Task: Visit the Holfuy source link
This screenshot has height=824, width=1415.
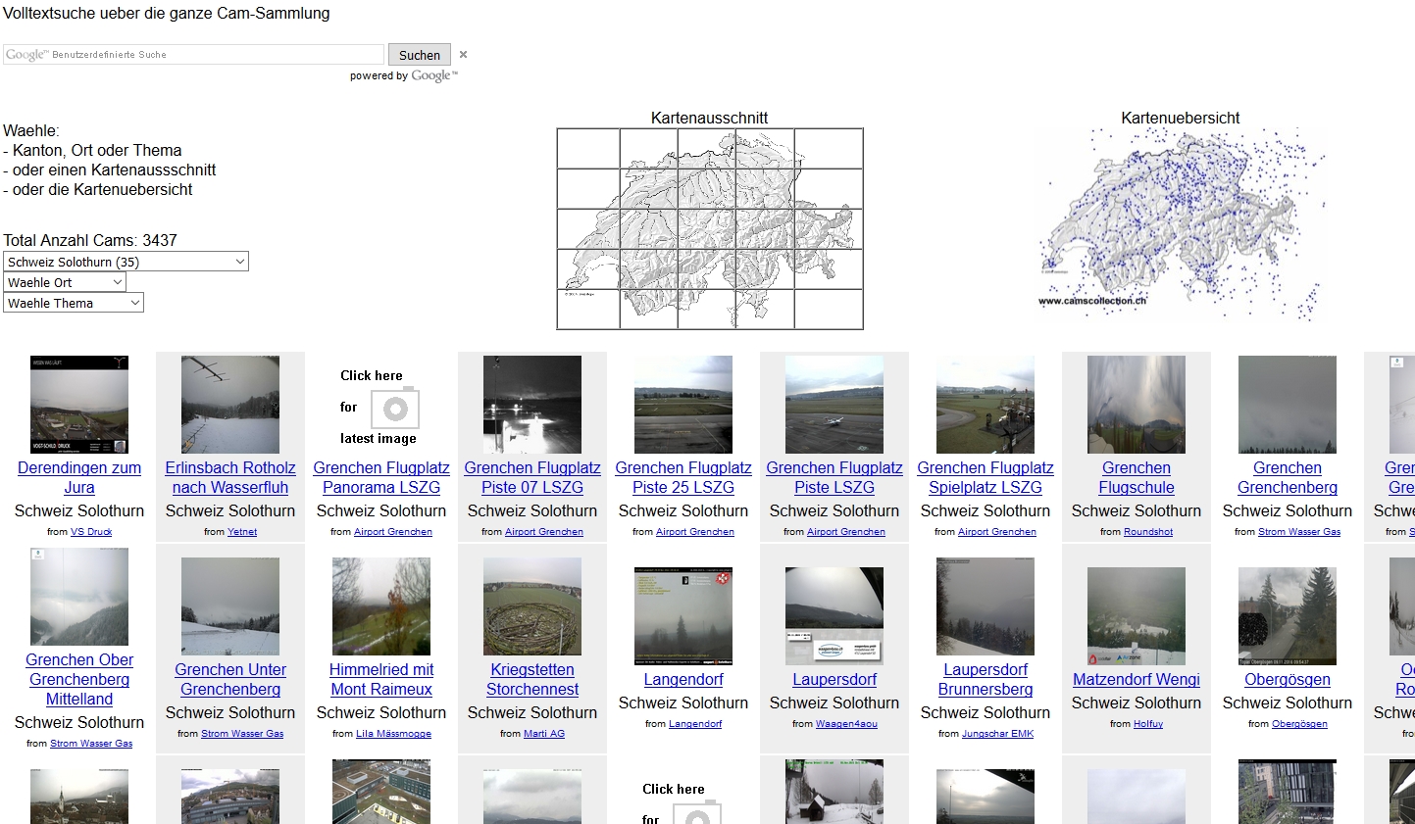Action: pyautogui.click(x=1148, y=724)
